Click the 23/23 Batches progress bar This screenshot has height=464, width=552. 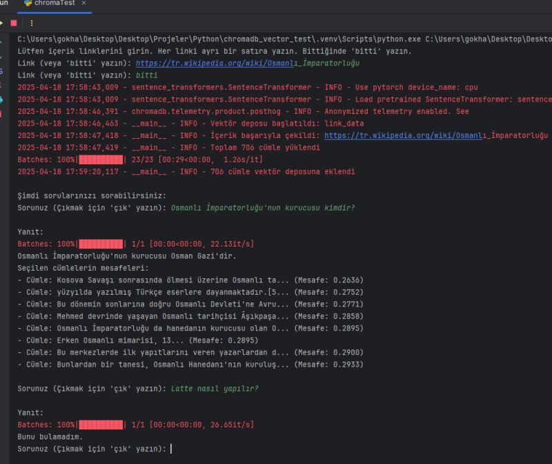101,159
